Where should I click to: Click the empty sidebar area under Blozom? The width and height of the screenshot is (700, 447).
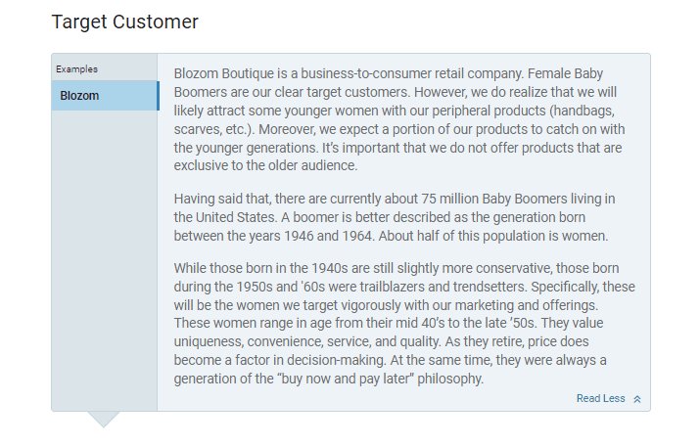click(105, 260)
